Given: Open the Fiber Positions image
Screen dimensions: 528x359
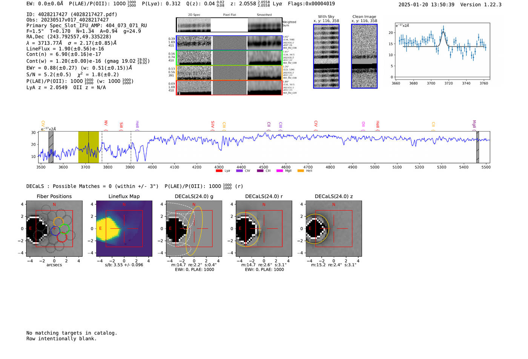Looking at the screenshot, I should [x=54, y=229].
